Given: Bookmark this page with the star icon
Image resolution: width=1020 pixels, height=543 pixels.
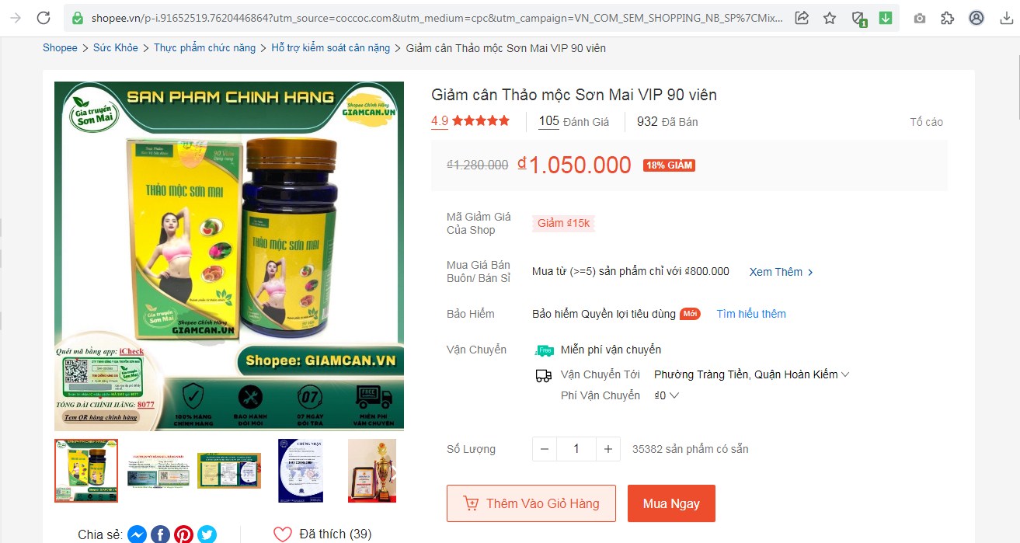Looking at the screenshot, I should (x=830, y=18).
